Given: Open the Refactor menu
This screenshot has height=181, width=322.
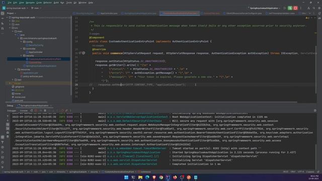Looking at the screenshot, I should (47, 3).
